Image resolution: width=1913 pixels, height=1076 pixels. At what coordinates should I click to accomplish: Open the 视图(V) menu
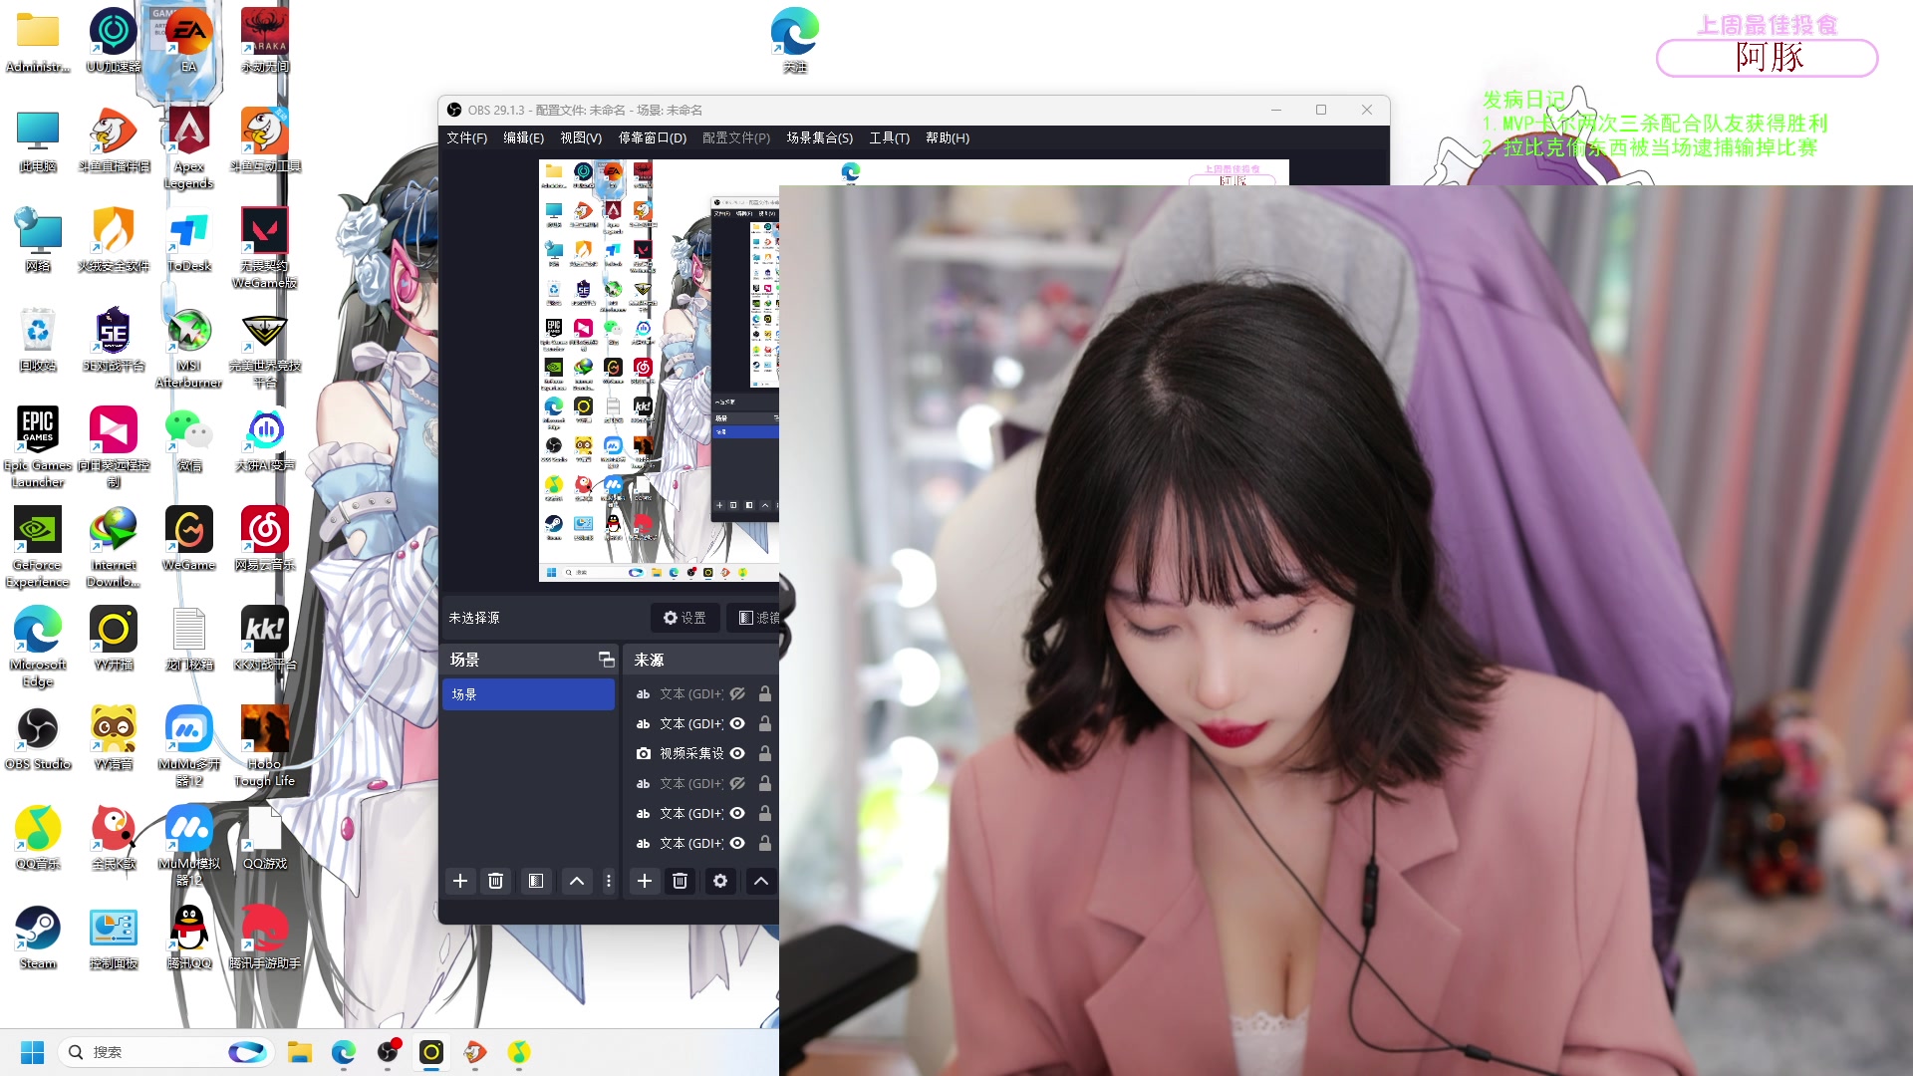tap(581, 137)
